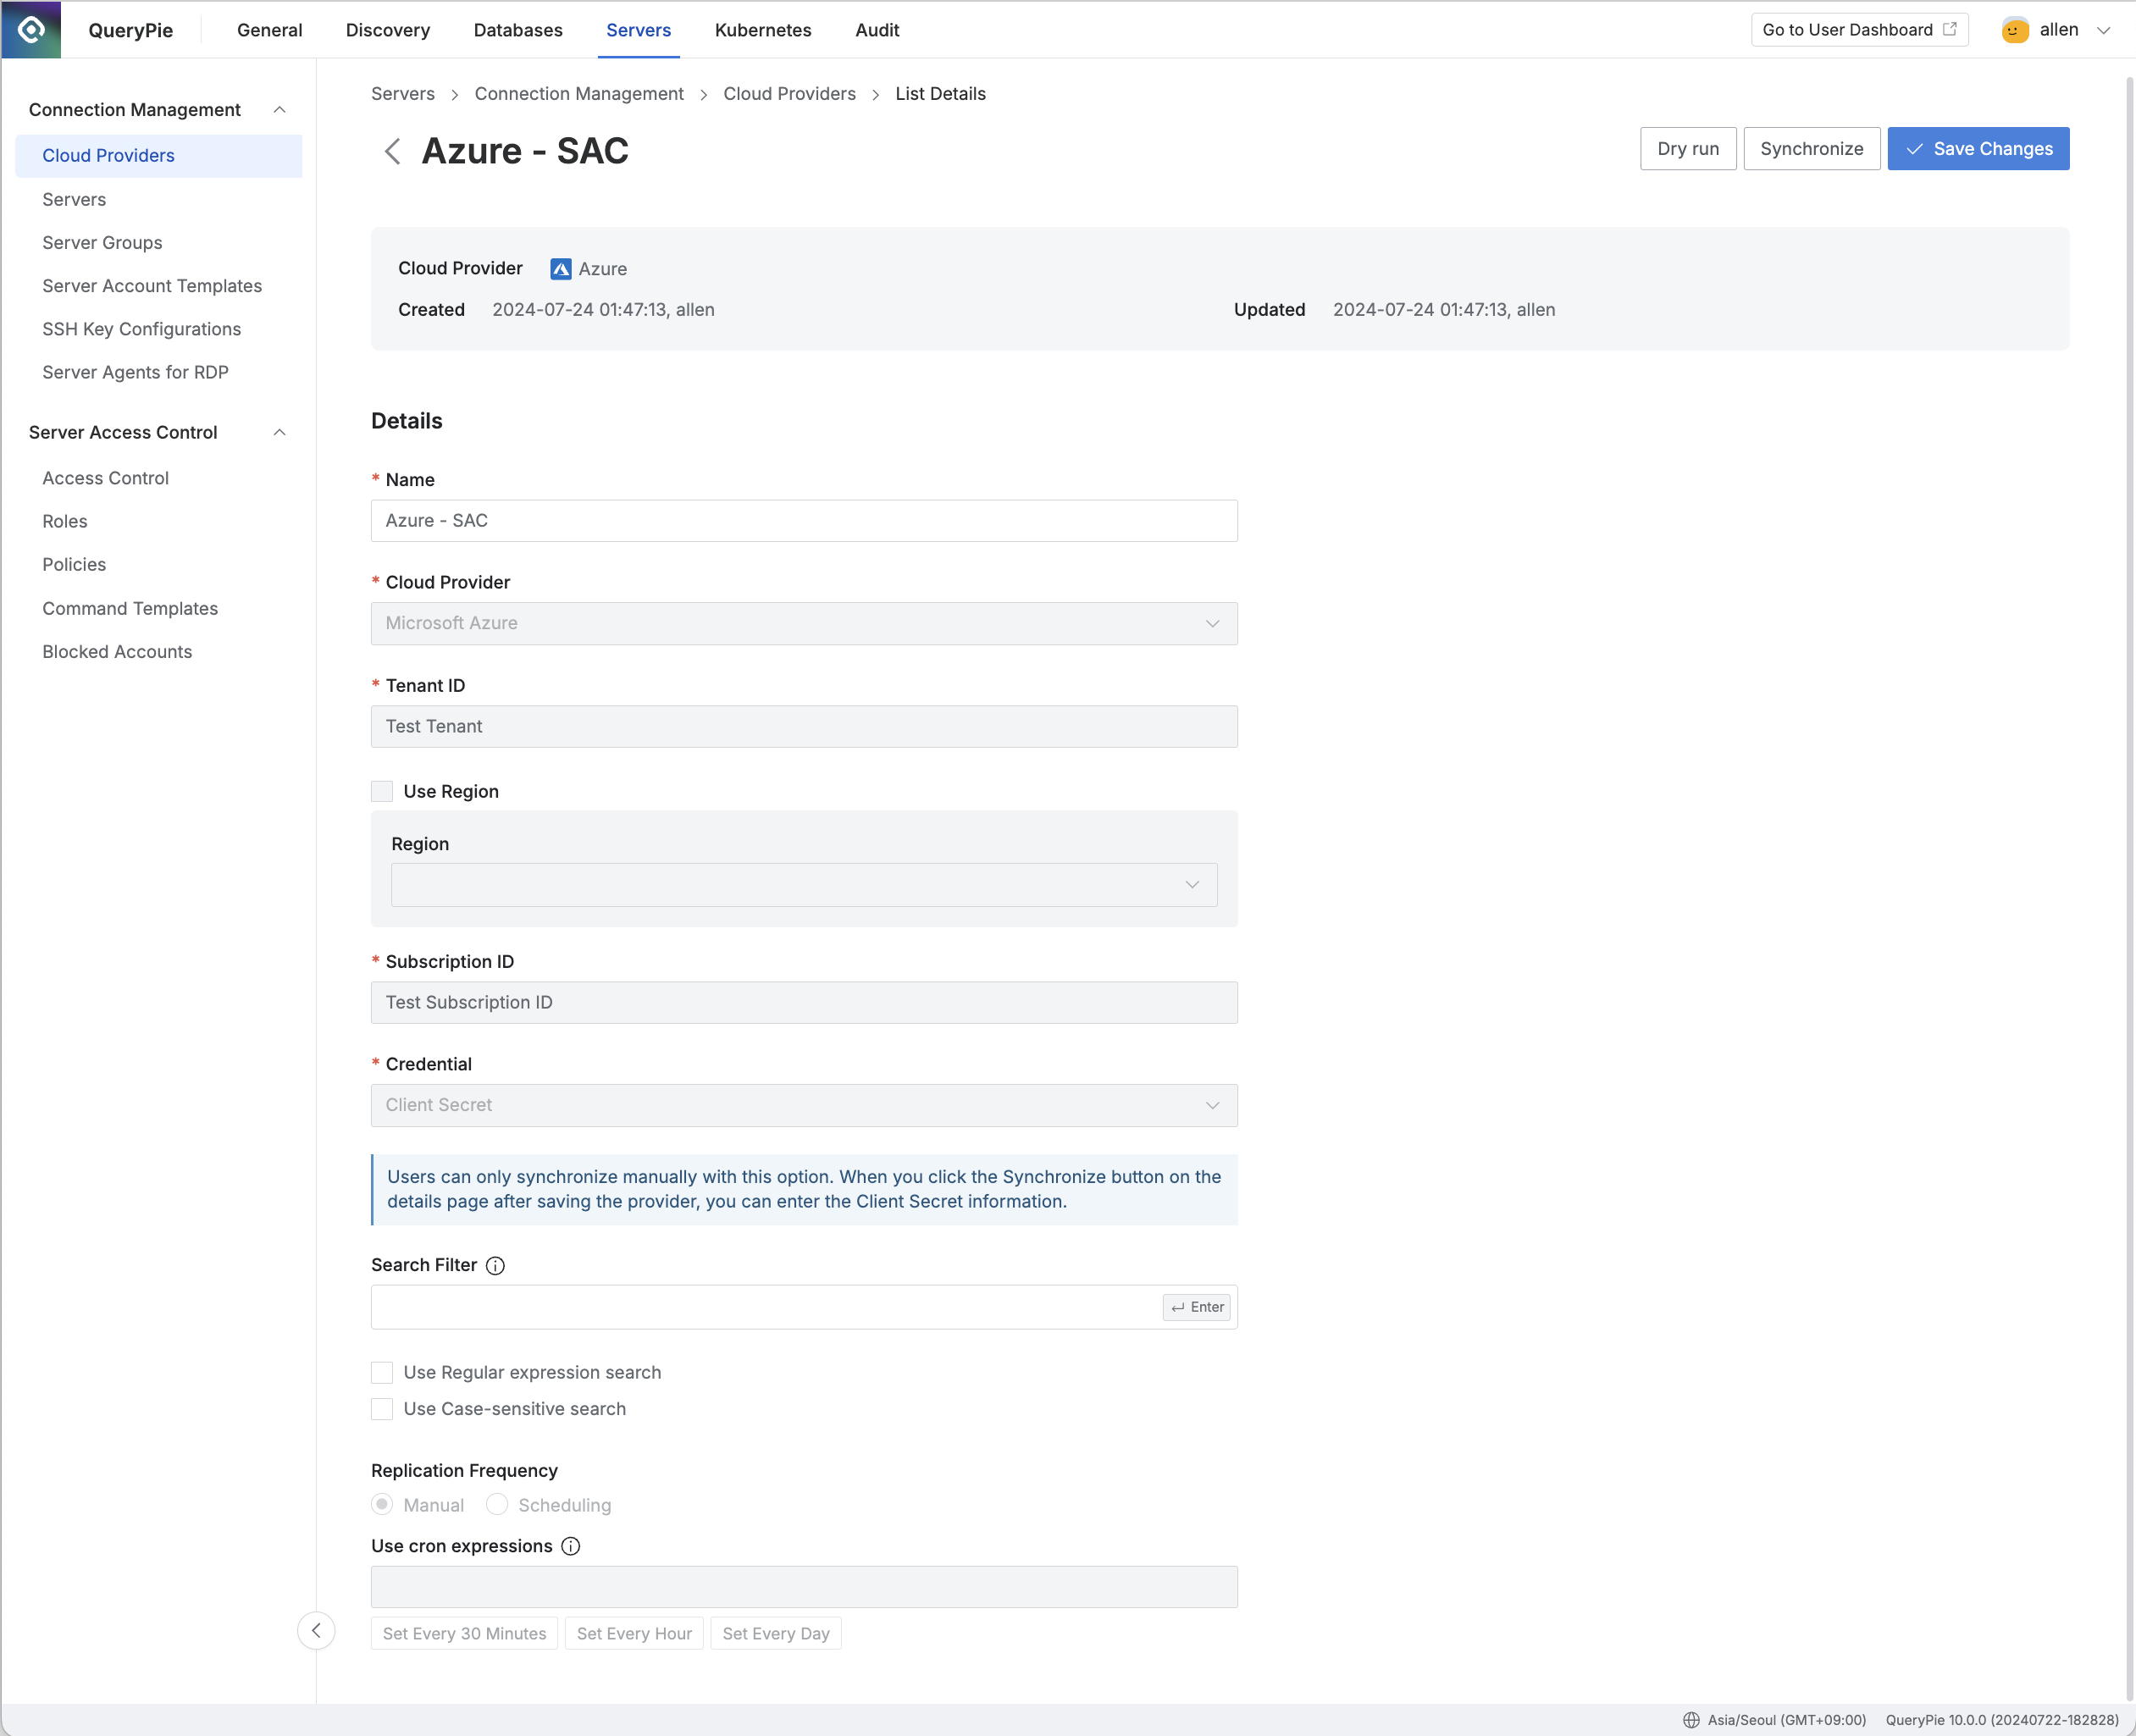Open the cron expressions info icon
This screenshot has height=1736, width=2136.
[x=570, y=1547]
